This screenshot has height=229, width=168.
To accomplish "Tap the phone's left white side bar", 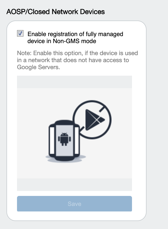I will 52,140.
